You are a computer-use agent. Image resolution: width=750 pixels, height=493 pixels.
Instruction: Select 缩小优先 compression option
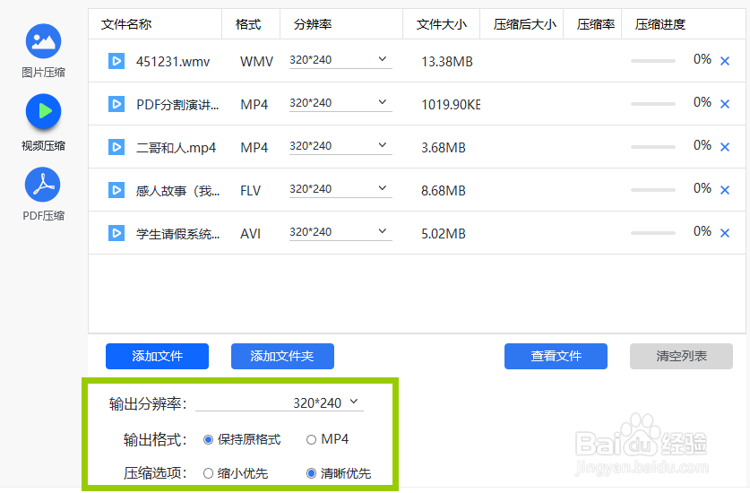coord(208,473)
